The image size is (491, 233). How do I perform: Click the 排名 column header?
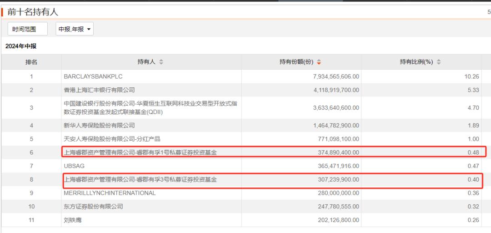(31, 62)
